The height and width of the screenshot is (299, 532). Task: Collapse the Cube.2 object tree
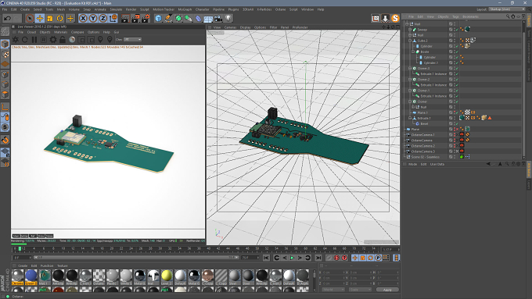point(410,41)
